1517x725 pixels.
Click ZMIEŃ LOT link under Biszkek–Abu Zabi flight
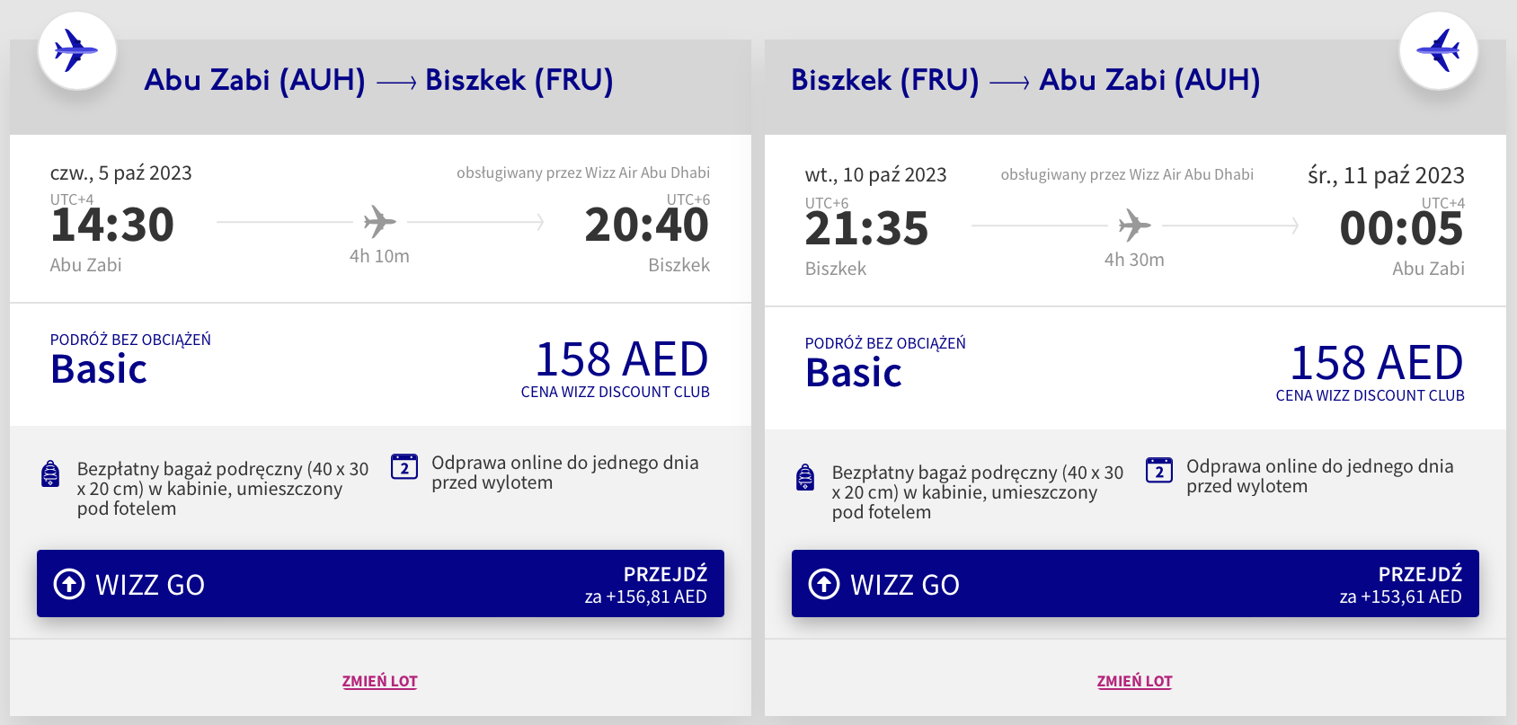click(1134, 681)
